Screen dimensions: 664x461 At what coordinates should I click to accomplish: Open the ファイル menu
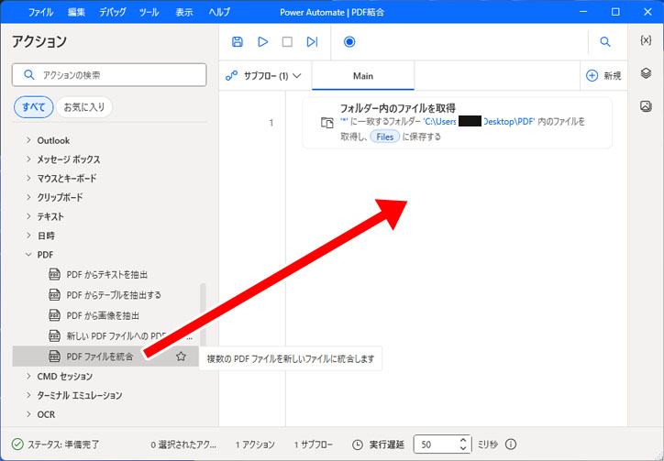(40, 12)
